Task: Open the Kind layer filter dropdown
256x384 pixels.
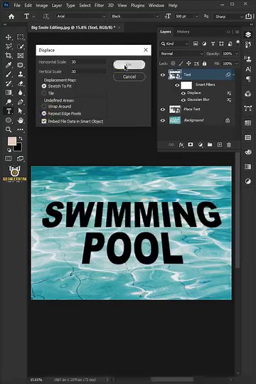Action: tap(174, 43)
